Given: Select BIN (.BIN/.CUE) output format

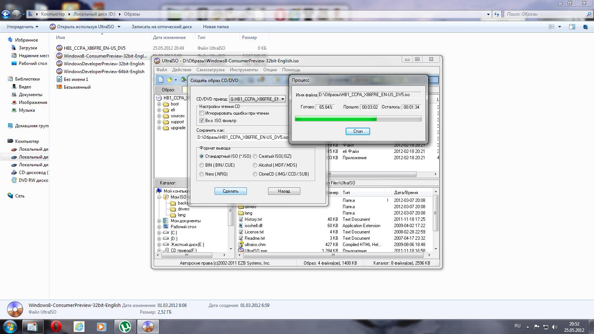Looking at the screenshot, I should tap(202, 165).
